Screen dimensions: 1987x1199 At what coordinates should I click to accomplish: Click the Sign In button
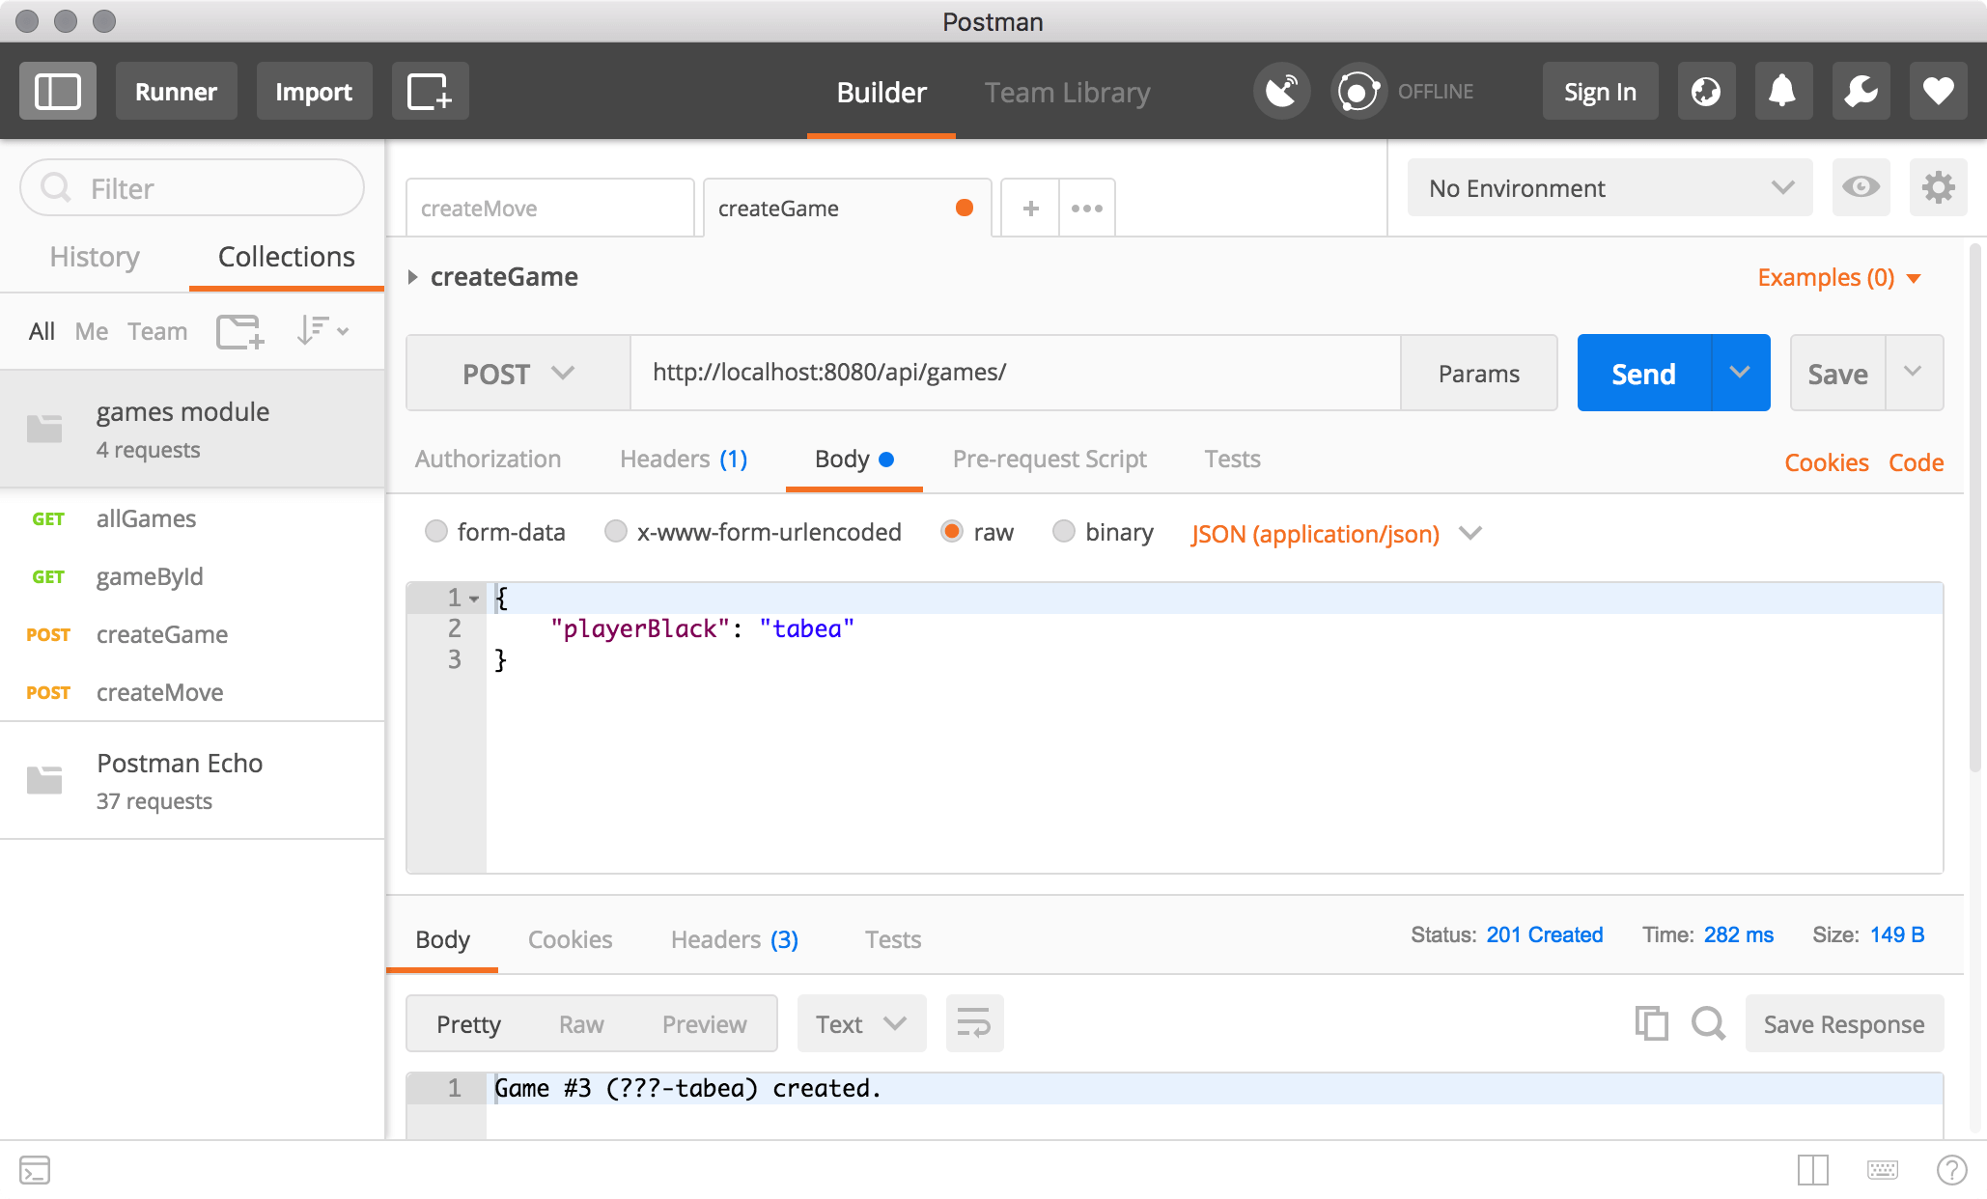pyautogui.click(x=1600, y=92)
